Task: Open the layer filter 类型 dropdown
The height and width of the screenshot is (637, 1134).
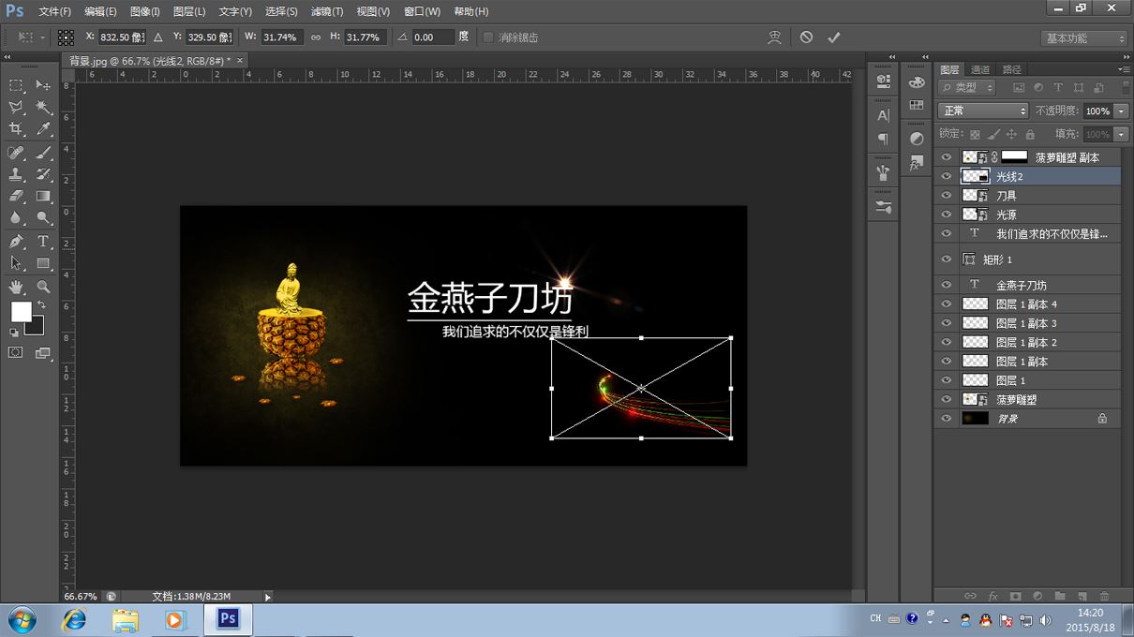Action: pos(967,87)
